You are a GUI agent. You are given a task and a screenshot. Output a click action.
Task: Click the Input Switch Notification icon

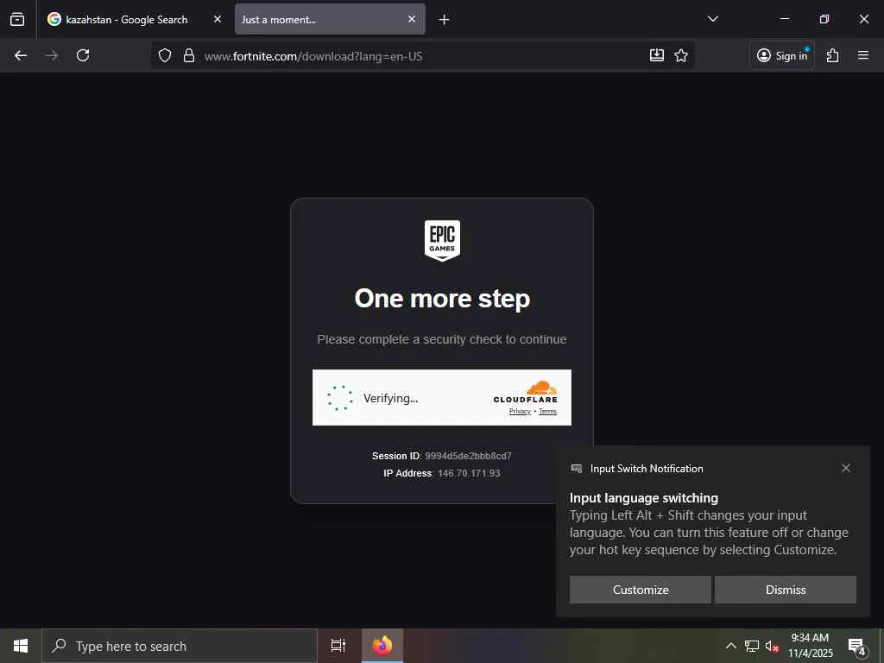[576, 469]
